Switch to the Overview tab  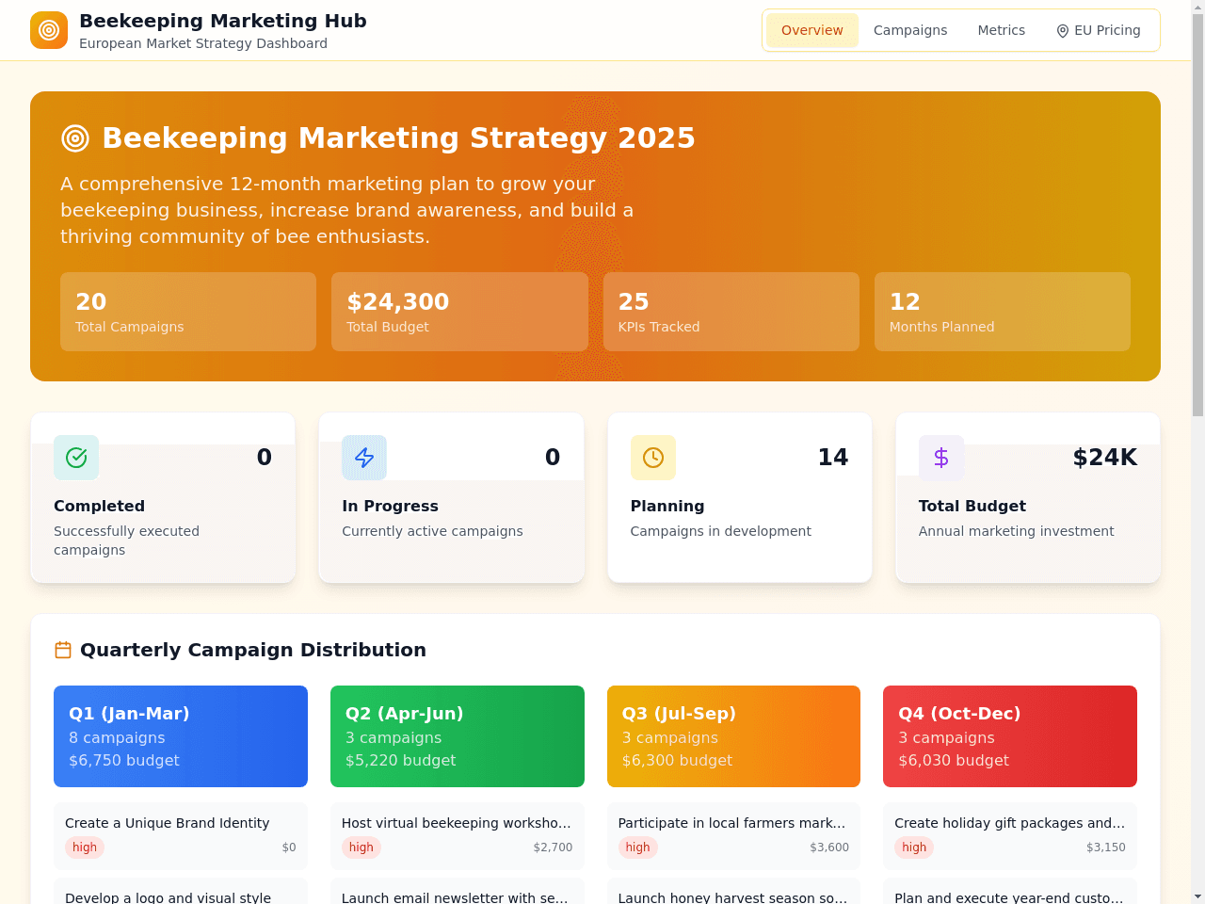(x=812, y=30)
